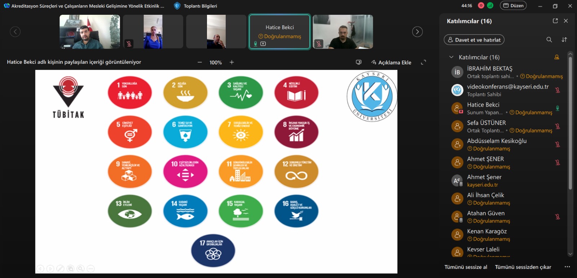This screenshot has width=577, height=278.
Task: Click goal 13 climate eye icon
Action: [x=130, y=211]
